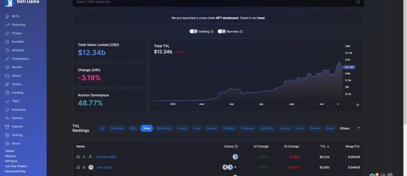This screenshot has height=176, width=407.
Task: Click the search magnifier icon
Action: 358,2
